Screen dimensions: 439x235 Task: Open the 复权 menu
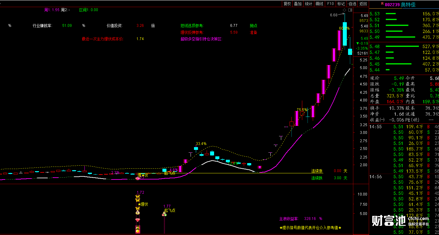point(287,4)
